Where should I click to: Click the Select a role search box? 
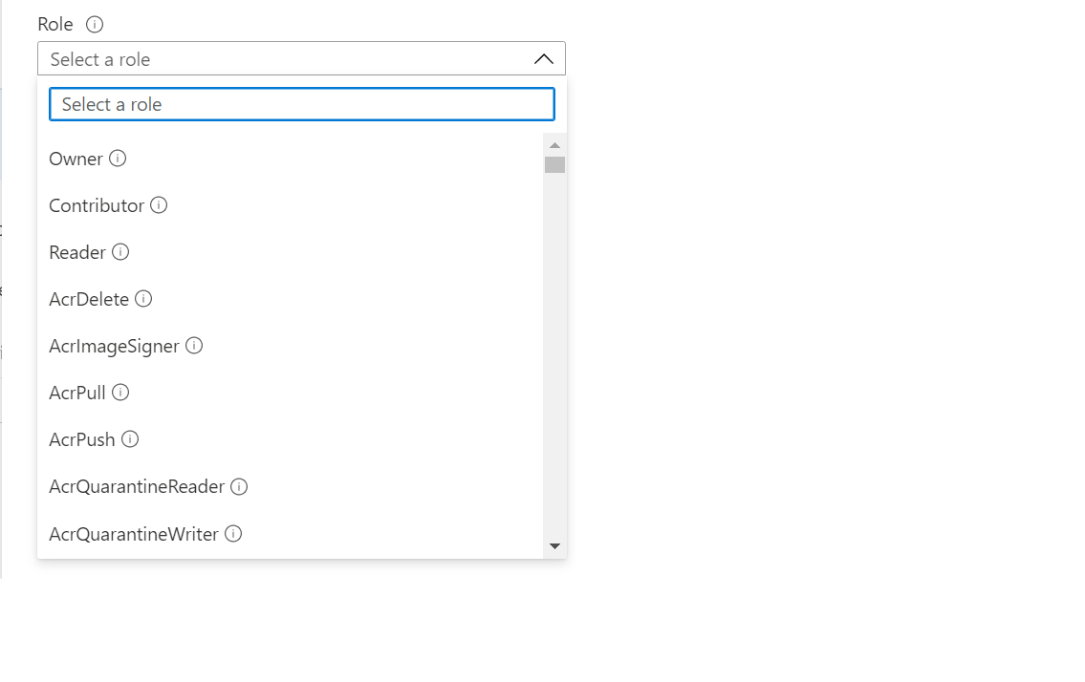(301, 104)
